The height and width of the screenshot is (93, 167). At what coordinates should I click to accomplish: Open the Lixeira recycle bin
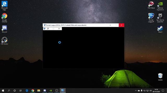pos(160,77)
